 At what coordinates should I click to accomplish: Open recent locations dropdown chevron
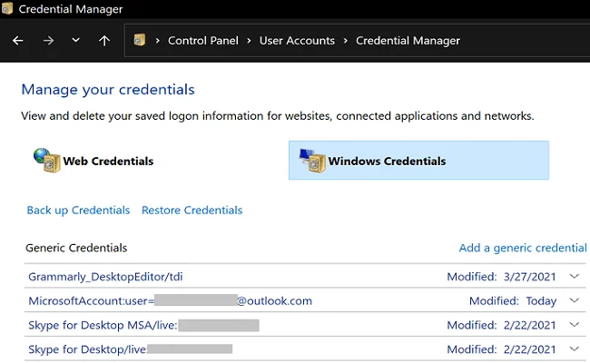[75, 40]
